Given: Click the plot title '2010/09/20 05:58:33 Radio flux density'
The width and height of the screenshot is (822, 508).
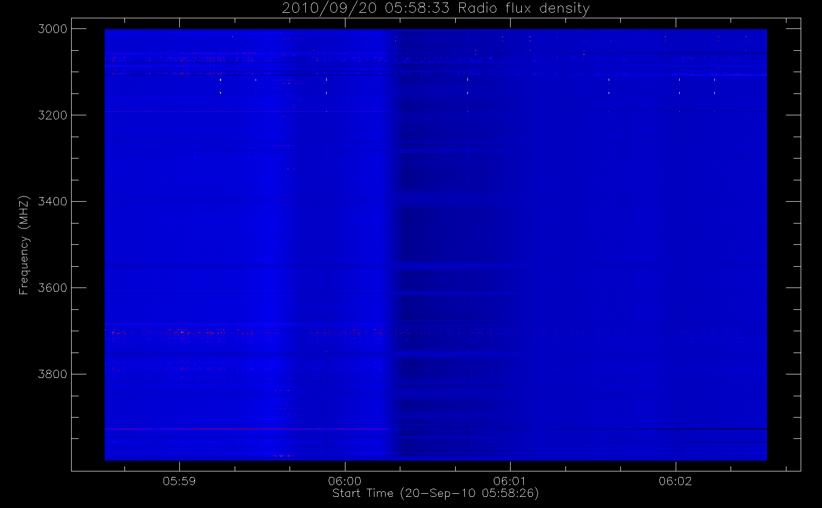Looking at the screenshot, I should (x=435, y=9).
